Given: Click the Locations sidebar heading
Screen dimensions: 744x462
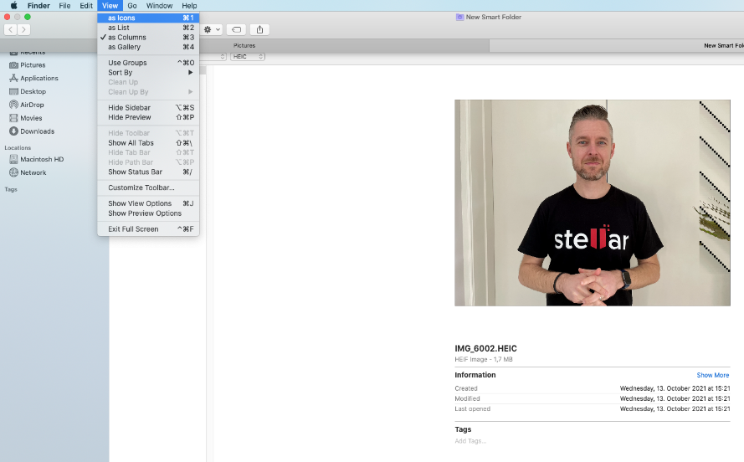Looking at the screenshot, I should pos(18,148).
